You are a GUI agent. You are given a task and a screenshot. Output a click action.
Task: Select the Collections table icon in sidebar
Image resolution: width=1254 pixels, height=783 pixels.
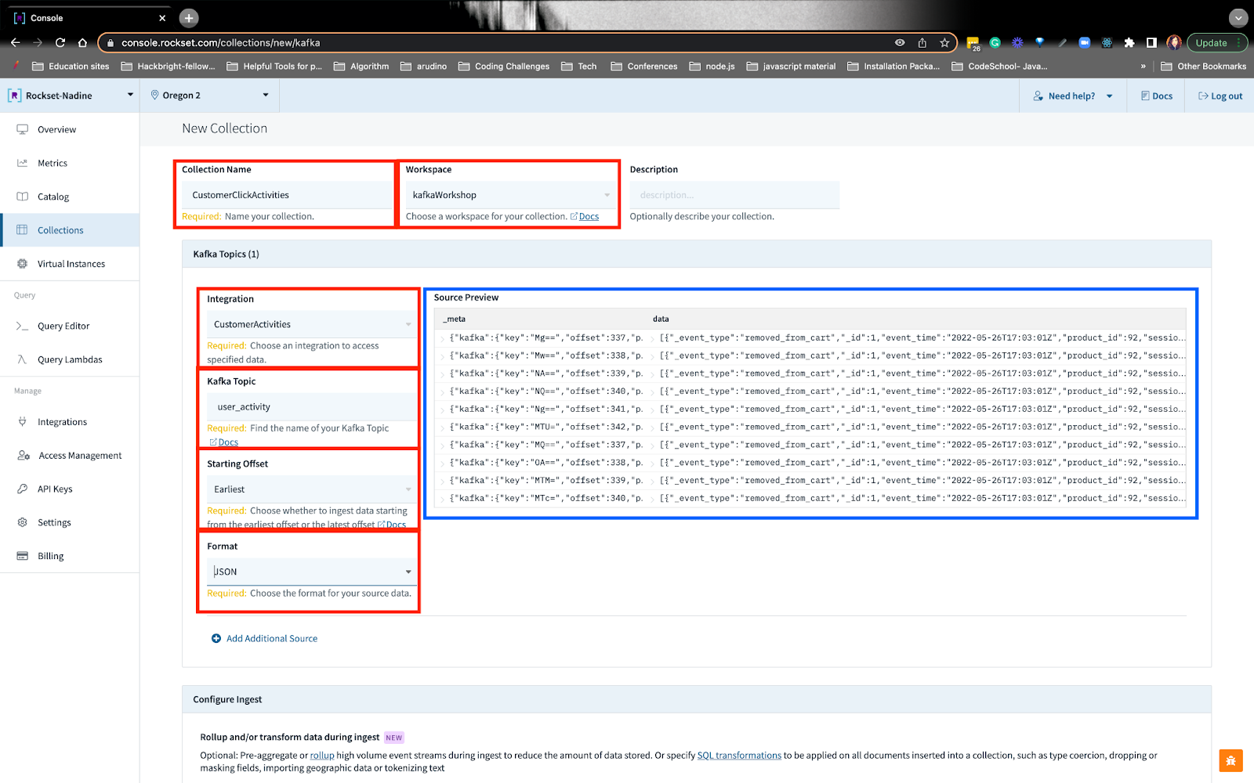click(x=22, y=230)
